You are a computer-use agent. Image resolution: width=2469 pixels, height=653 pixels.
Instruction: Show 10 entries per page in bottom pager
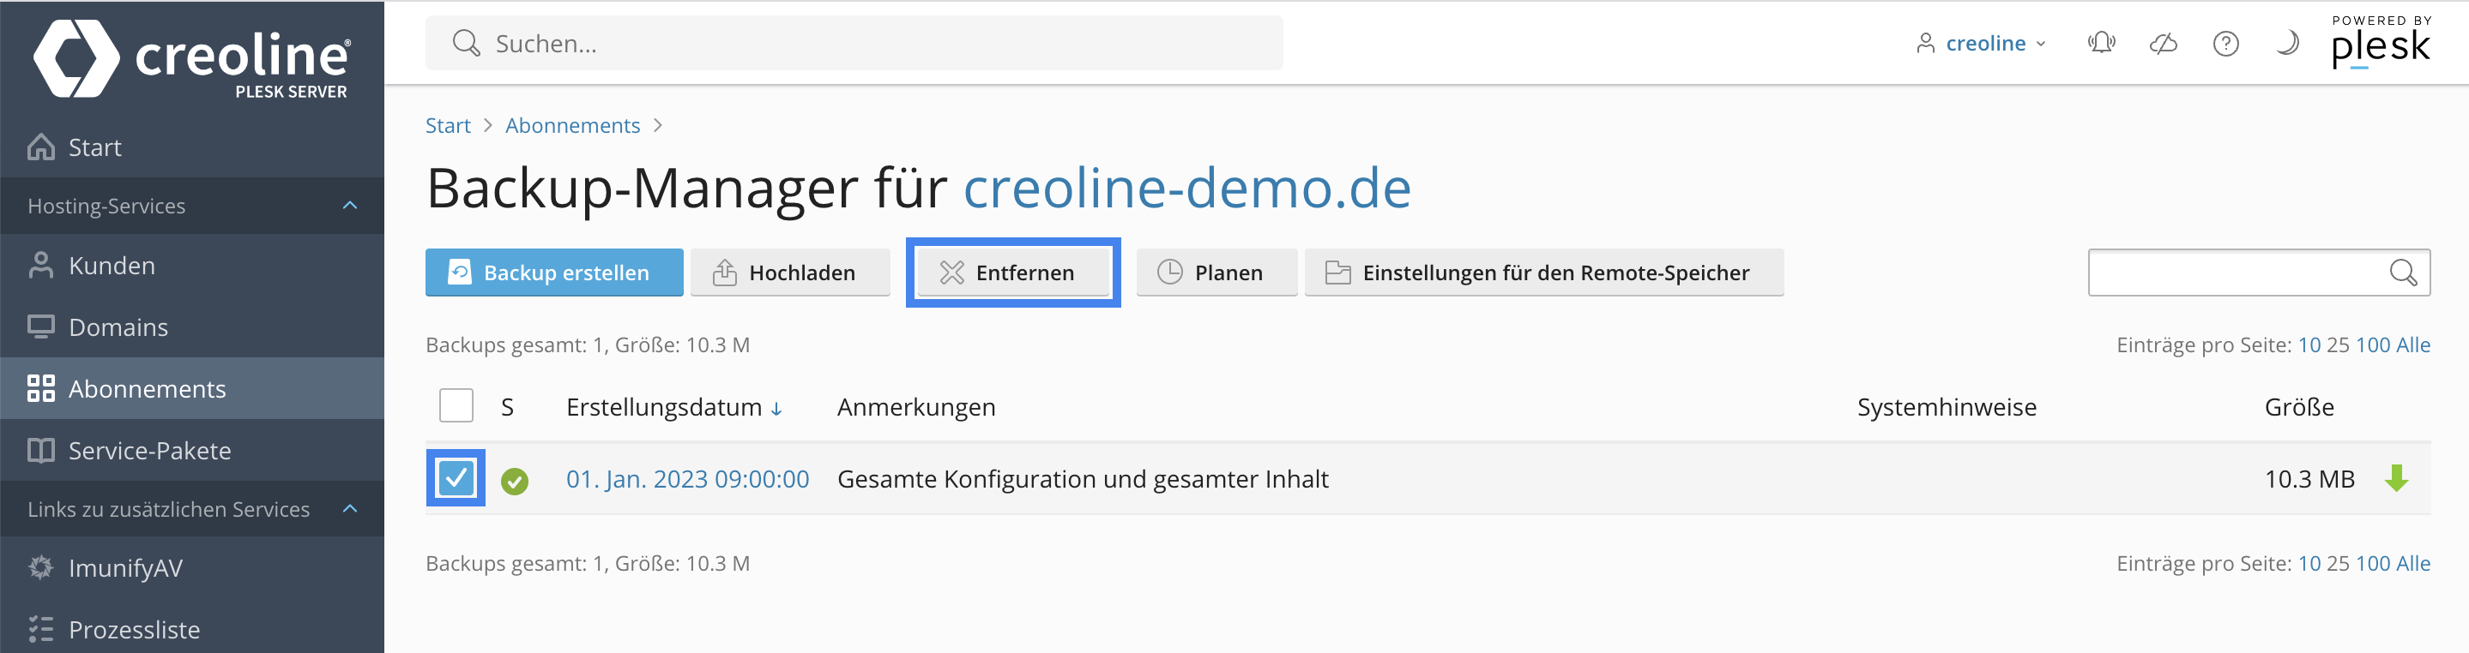coord(2309,563)
